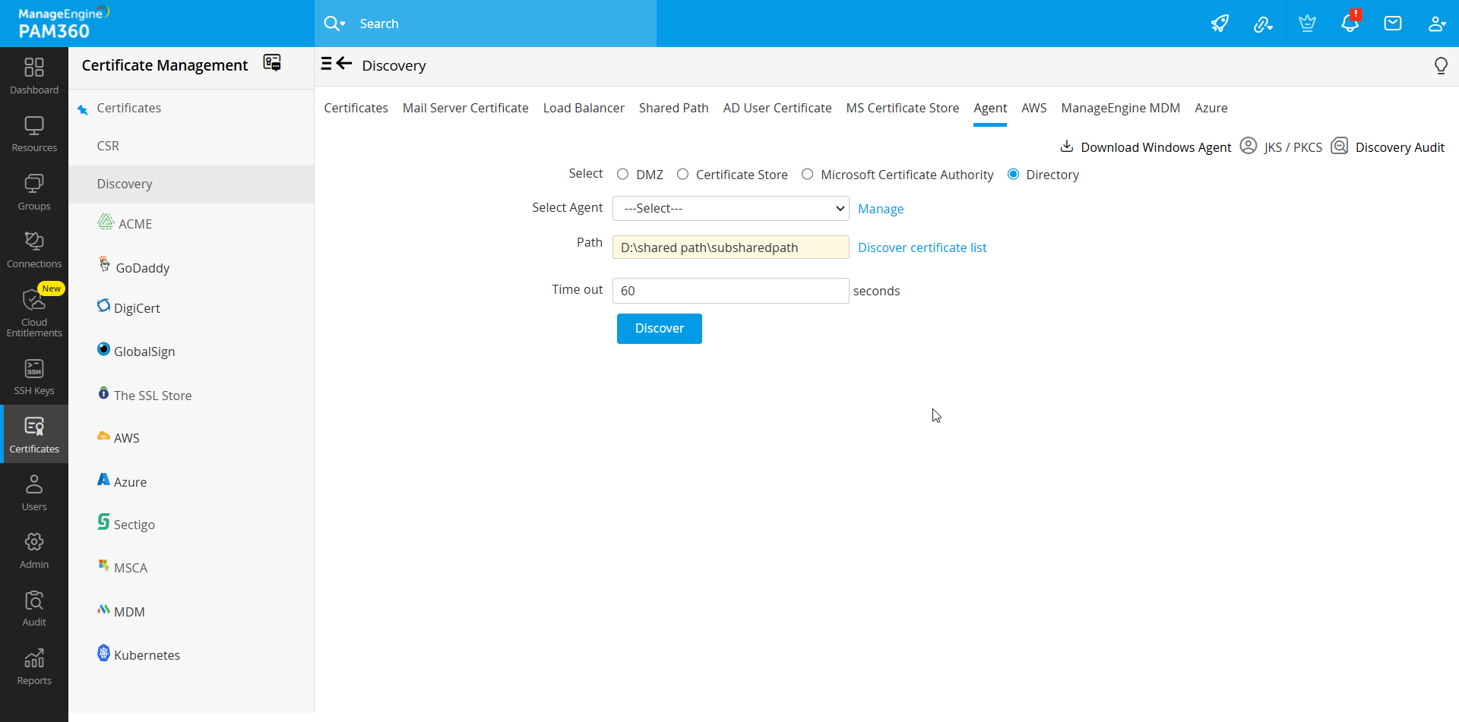Expand the search options magnifier dropdown
Image resolution: width=1459 pixels, height=722 pixels.
(x=334, y=24)
